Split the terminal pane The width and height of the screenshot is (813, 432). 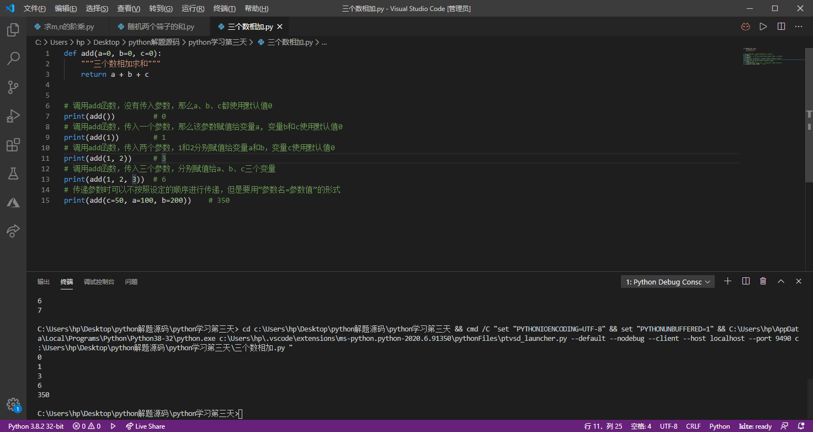(x=746, y=281)
